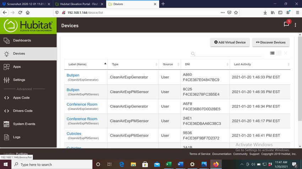Open Drivers Code in sidebar

(28, 111)
